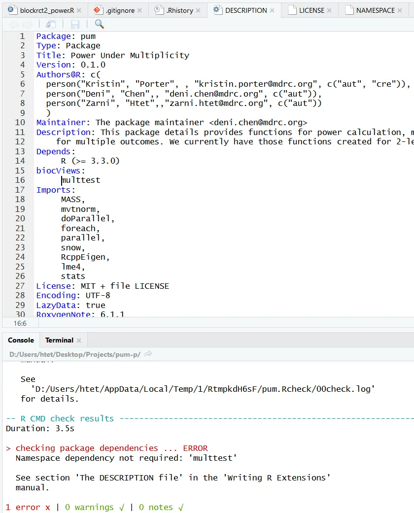The height and width of the screenshot is (513, 414).
Task: Click "Namespace dependency not required: 'multtest'" message
Action: [x=126, y=458]
